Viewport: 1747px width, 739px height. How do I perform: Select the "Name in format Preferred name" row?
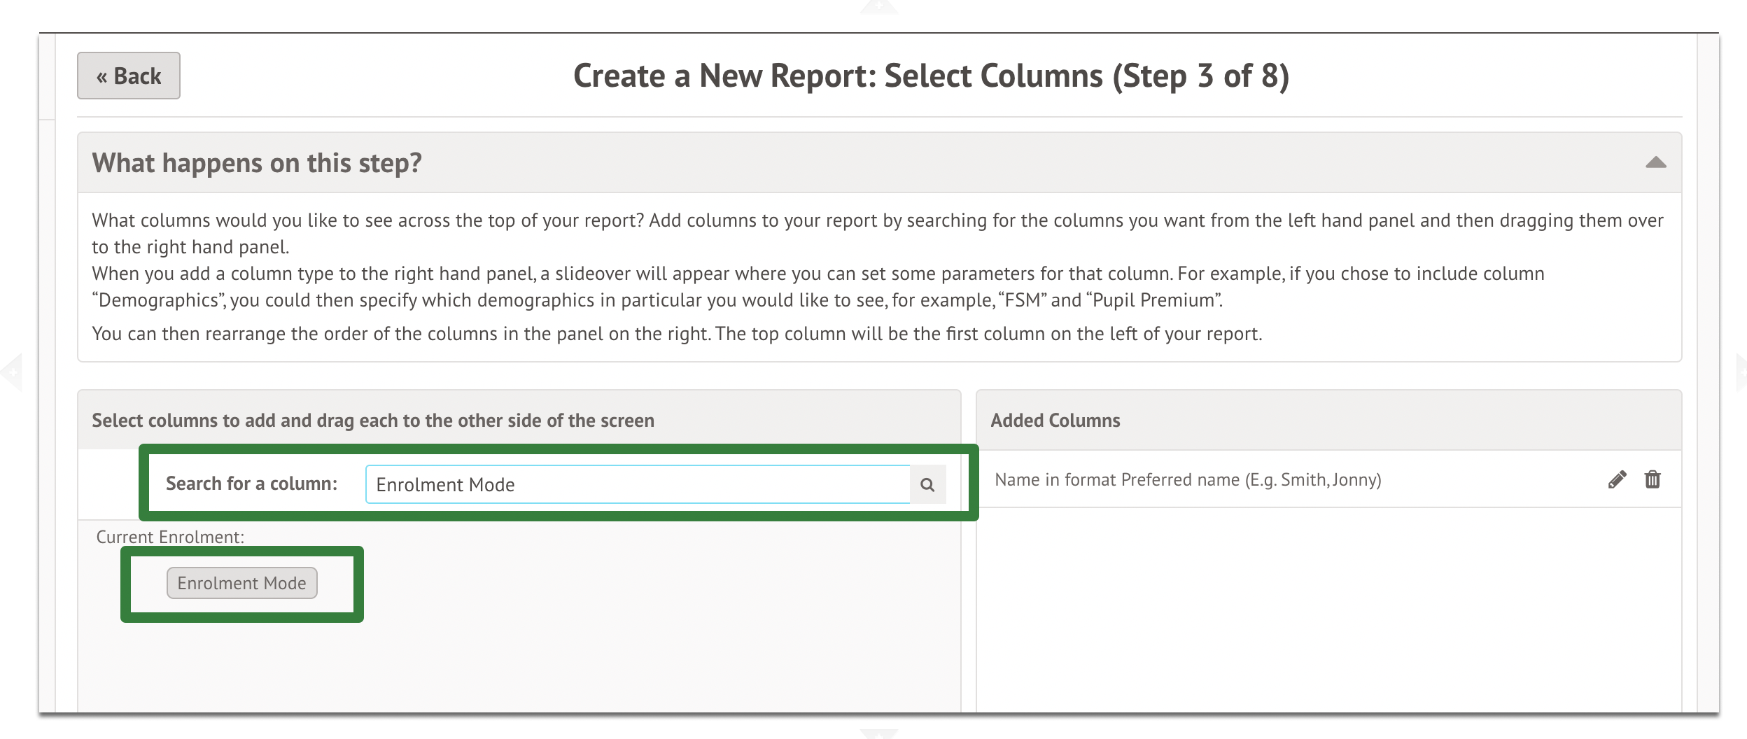1188,479
